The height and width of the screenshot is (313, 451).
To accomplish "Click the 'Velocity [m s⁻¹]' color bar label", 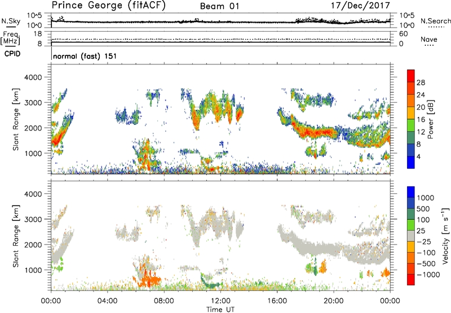I will pos(446,236).
